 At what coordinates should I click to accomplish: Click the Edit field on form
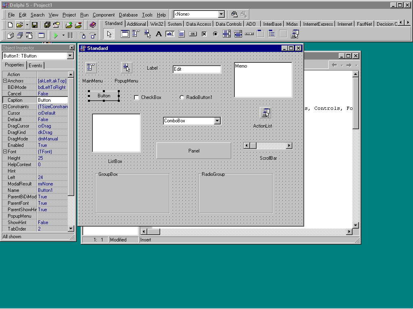[197, 69]
